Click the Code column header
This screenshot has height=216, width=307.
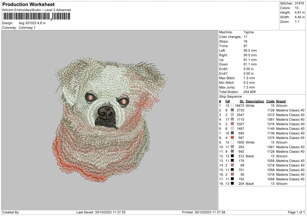(270, 101)
